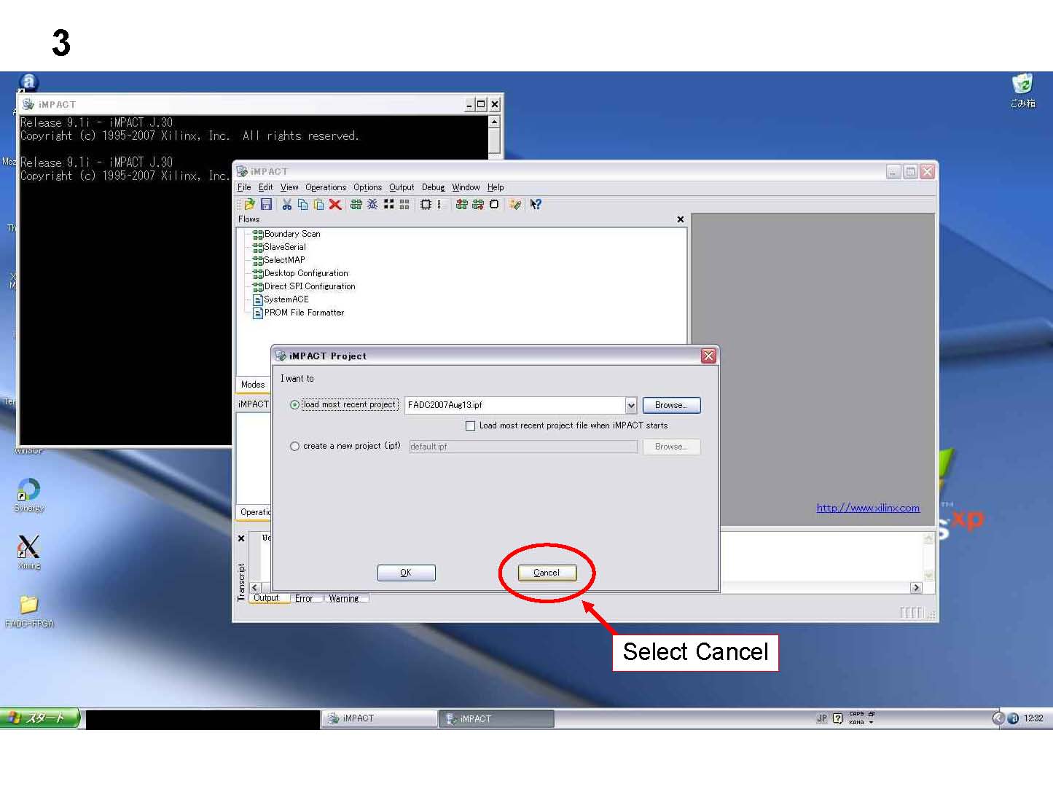Viewport: 1053px width, 789px height.
Task: Click the What's This help arrow icon
Action: click(536, 205)
